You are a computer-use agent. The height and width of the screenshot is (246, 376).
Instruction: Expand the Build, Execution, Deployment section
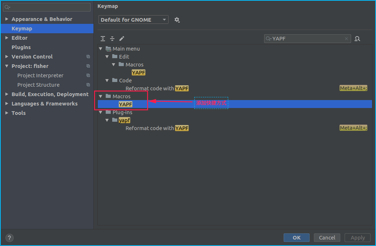click(x=6, y=94)
